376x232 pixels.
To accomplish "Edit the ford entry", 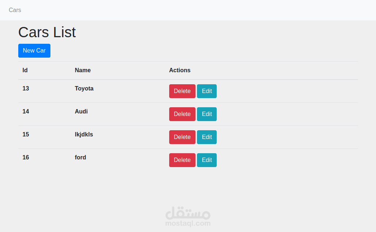I will pyautogui.click(x=207, y=160).
